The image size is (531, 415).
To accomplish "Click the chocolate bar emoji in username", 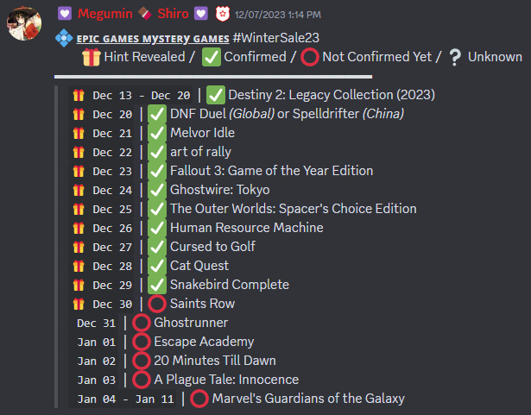I will tap(144, 14).
